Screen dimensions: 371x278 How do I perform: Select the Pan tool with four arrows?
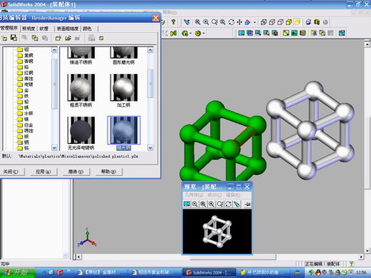[240, 22]
